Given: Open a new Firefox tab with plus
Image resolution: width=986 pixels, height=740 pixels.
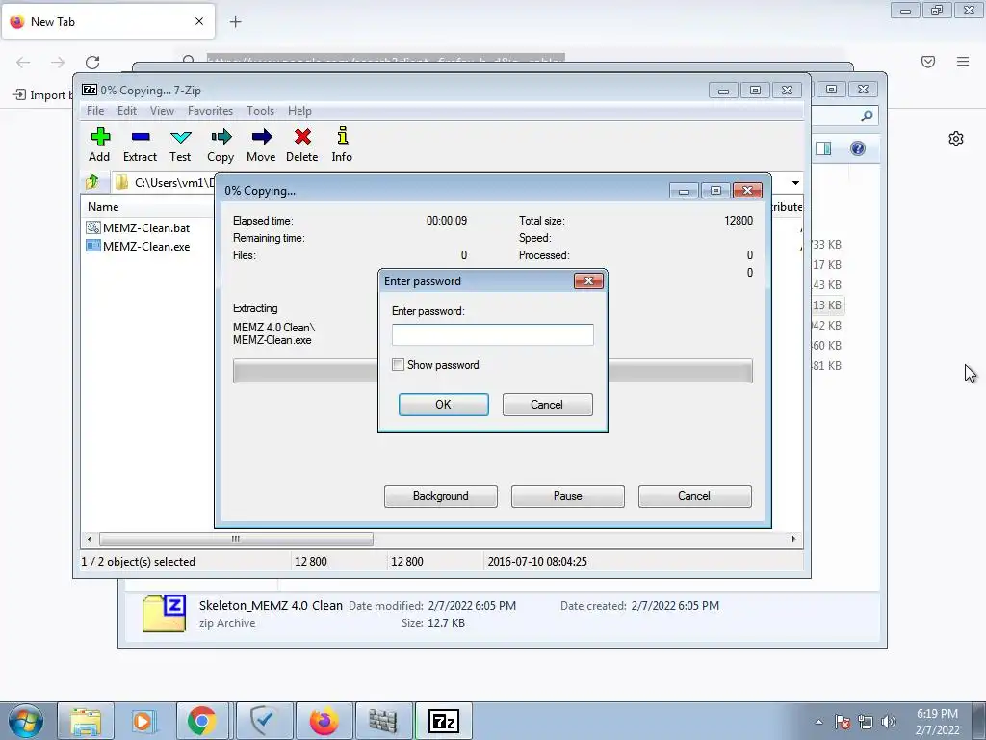Looking at the screenshot, I should 235,22.
